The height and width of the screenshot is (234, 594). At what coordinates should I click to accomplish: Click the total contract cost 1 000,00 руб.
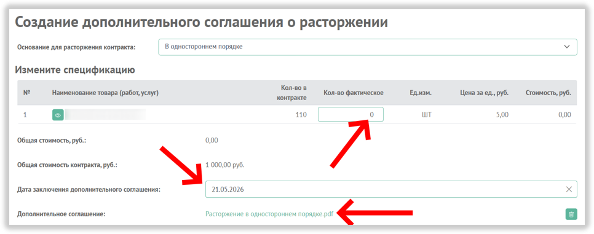pyautogui.click(x=225, y=165)
